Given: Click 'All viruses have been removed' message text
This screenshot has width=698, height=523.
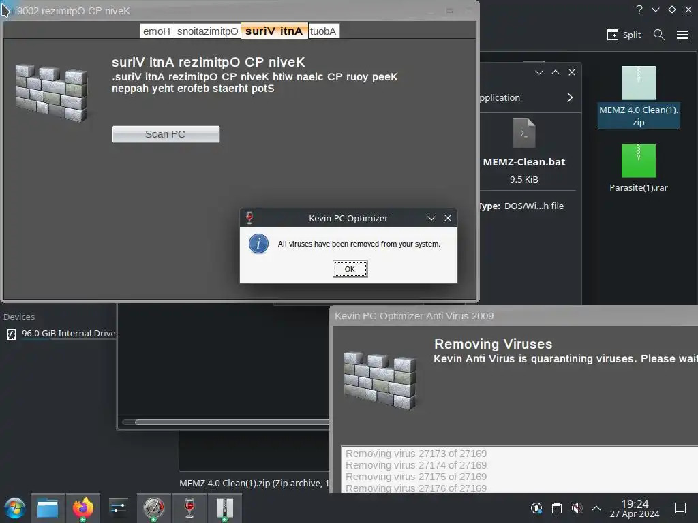Looking at the screenshot, I should click(x=359, y=244).
